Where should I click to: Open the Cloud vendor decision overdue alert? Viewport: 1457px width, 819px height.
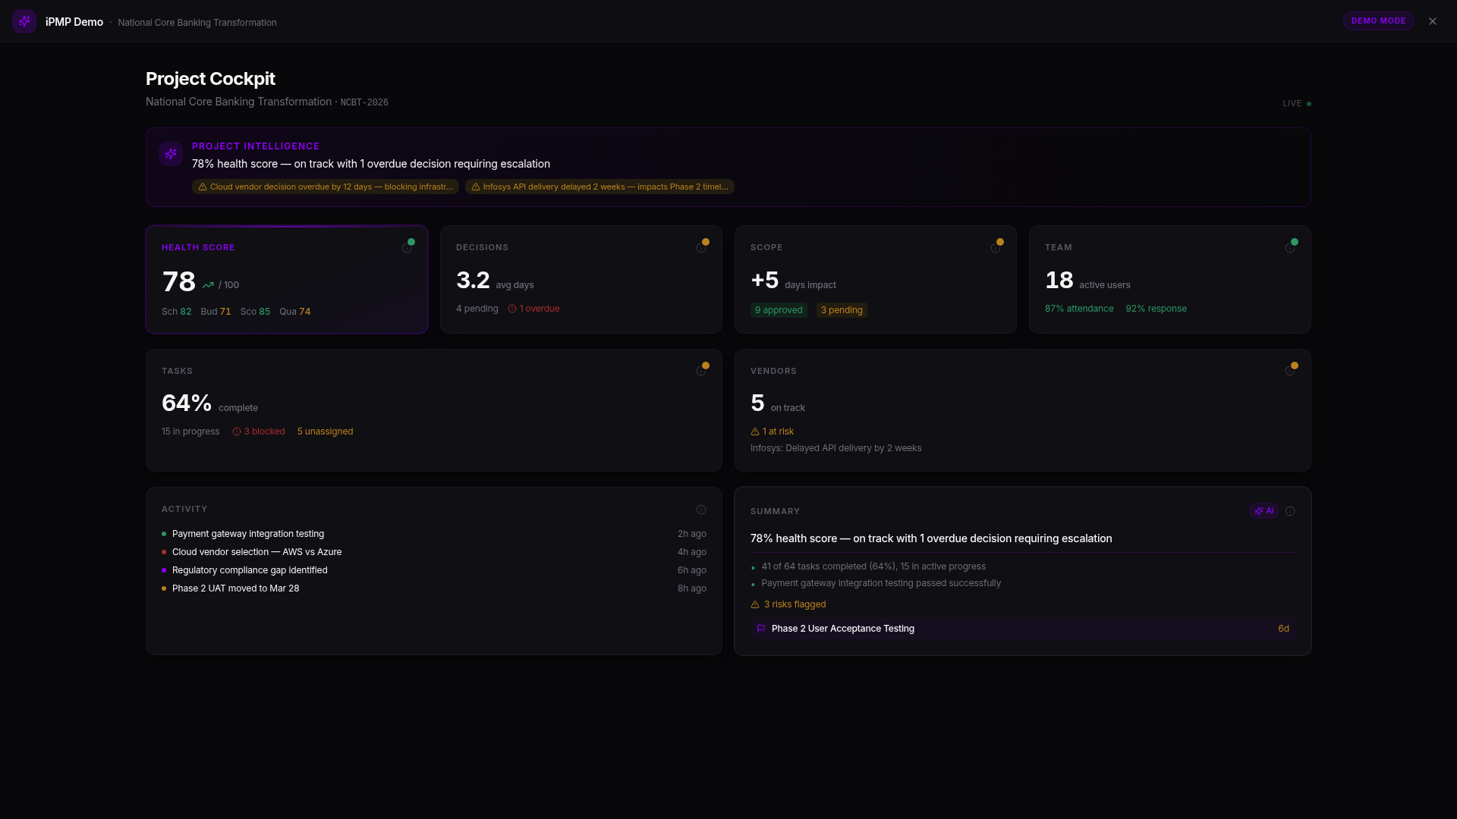pyautogui.click(x=326, y=187)
